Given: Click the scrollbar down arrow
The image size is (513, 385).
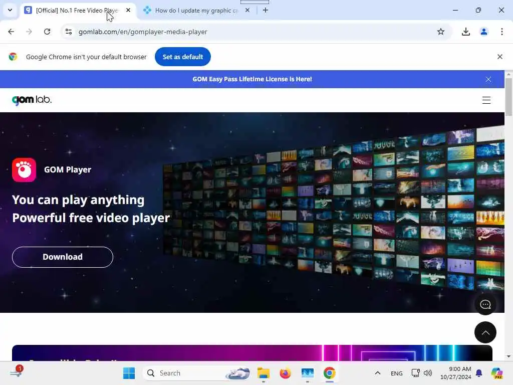Looking at the screenshot, I should pos(508,356).
